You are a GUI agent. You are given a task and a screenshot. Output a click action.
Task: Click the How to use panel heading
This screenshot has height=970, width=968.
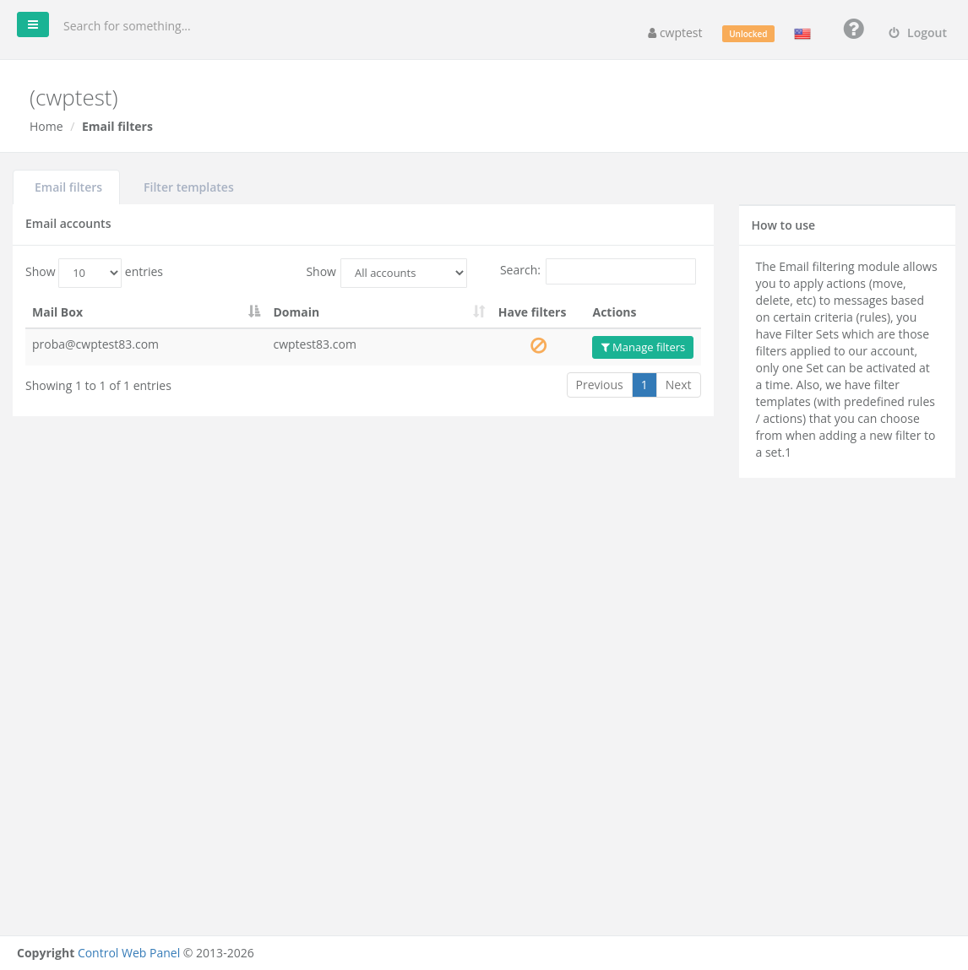(x=783, y=225)
